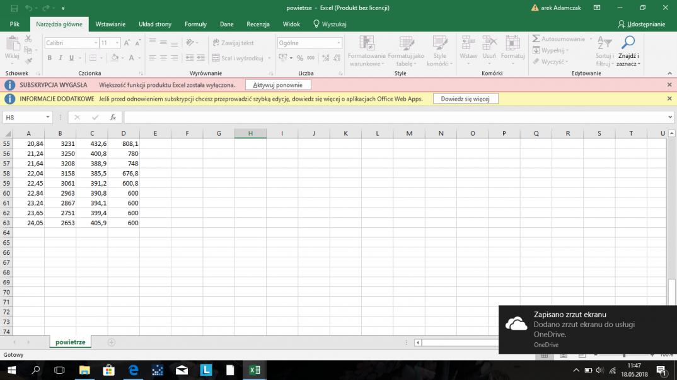Click the Aktywuj ponownie button
Screen dimensions: 677x380
click(277, 85)
